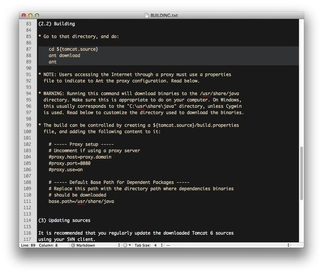Click line number 102 in gutter
The height and width of the screenshot is (274, 323).
point(27,144)
